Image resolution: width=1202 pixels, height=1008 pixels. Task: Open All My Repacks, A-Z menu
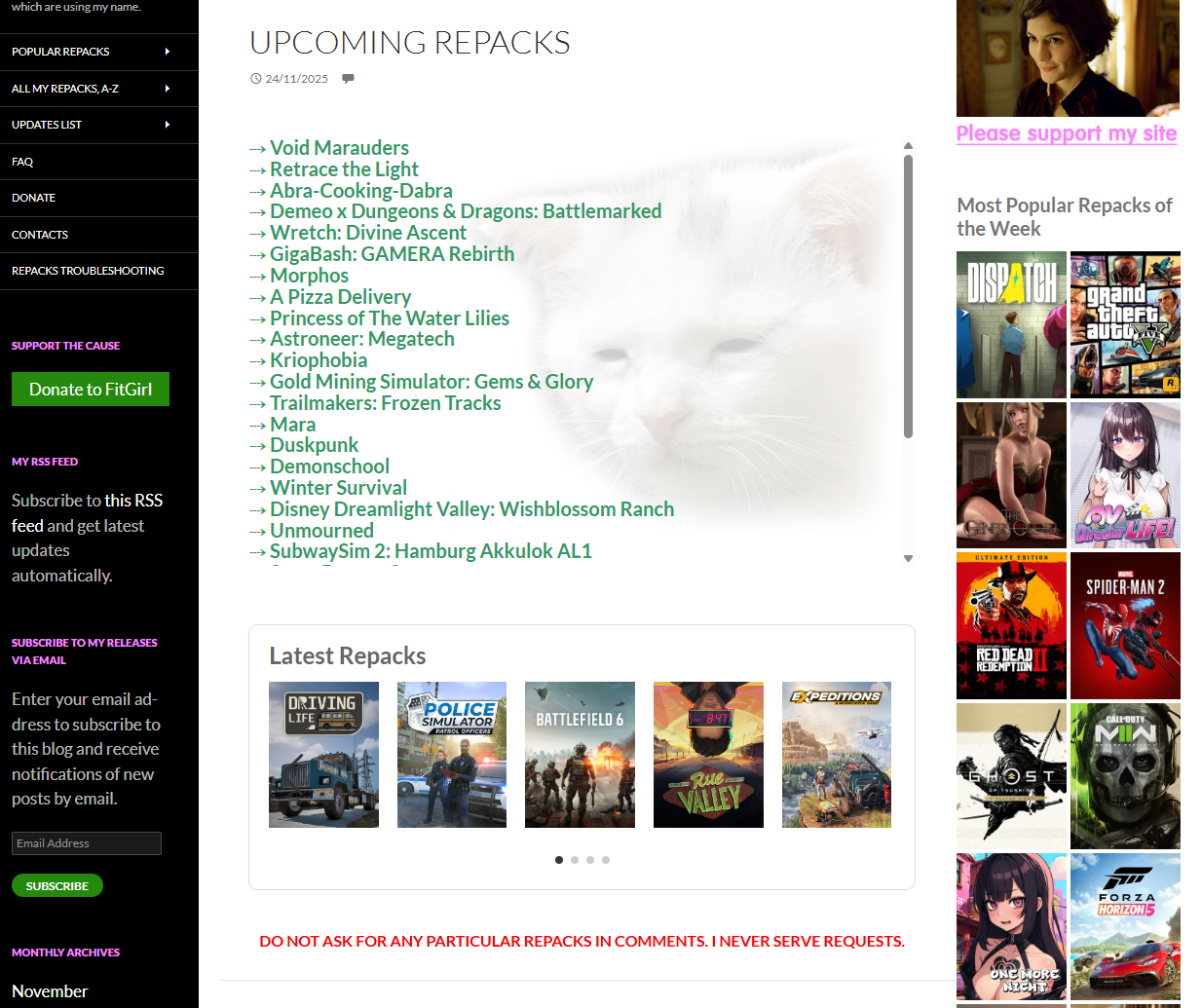coord(65,89)
